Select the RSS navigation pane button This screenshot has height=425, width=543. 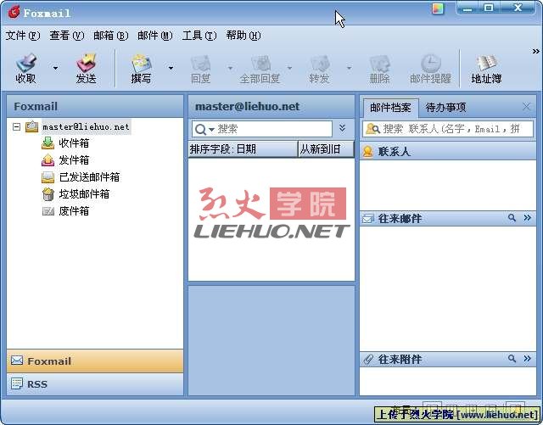[95, 384]
